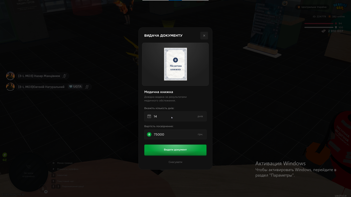Click the shield armor icon

(x=336, y=27)
